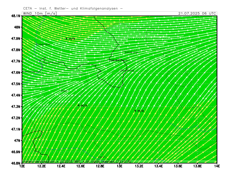This screenshot has height=179, width=239.
Task: Click the "4 m/s" label nearest Rosenheim
Action: (x=70, y=39)
